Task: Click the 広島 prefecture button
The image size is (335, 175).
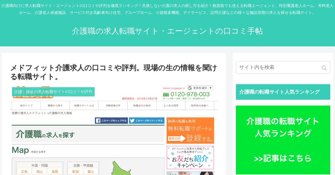Action: pos(24,171)
